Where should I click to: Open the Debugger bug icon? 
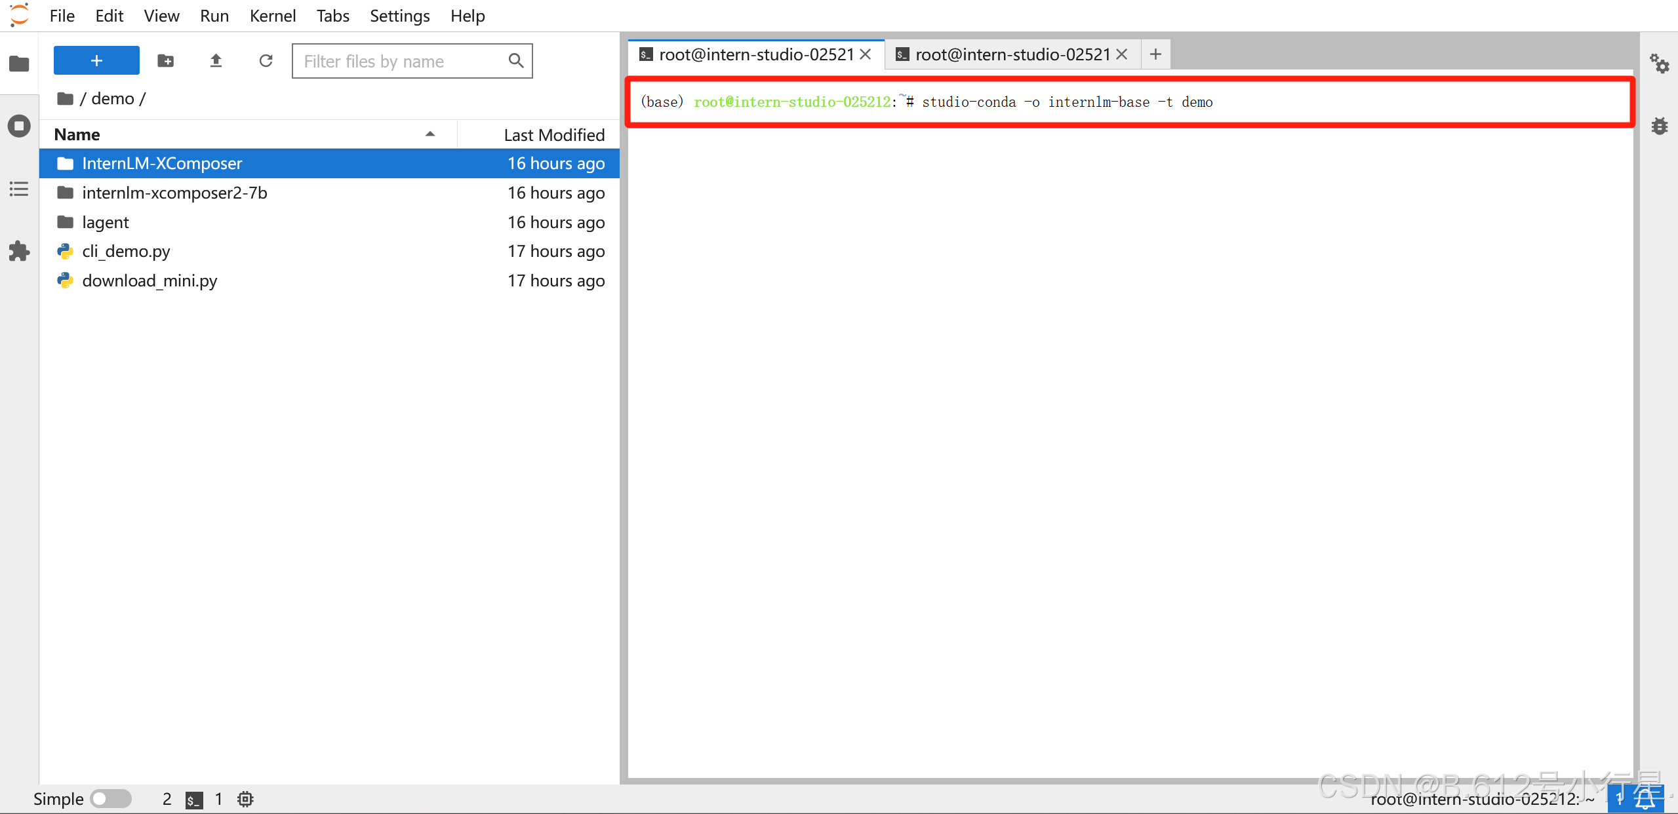(1659, 126)
